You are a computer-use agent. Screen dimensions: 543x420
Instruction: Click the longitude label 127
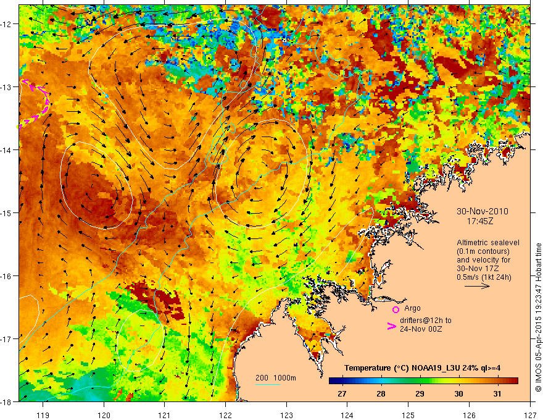click(530, 415)
